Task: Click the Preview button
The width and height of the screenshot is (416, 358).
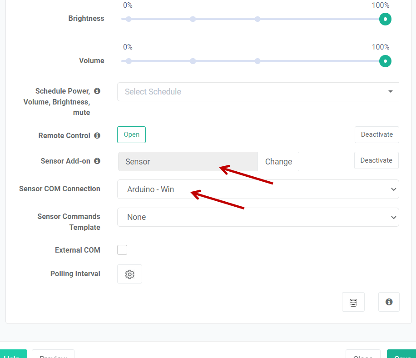Action: pos(53,354)
